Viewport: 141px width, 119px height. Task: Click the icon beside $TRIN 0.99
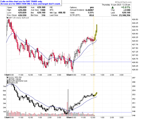(7, 83)
